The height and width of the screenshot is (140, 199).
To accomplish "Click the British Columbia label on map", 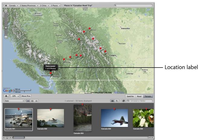I will click(x=38, y=14).
